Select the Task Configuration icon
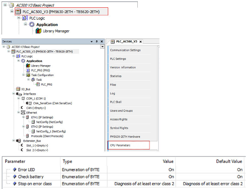 pos(28,75)
